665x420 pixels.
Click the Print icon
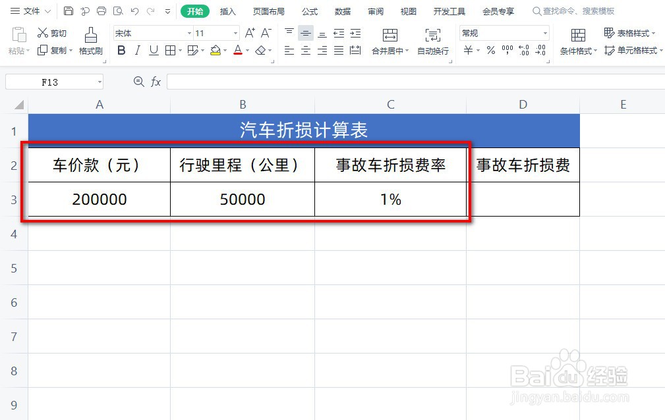pyautogui.click(x=101, y=11)
